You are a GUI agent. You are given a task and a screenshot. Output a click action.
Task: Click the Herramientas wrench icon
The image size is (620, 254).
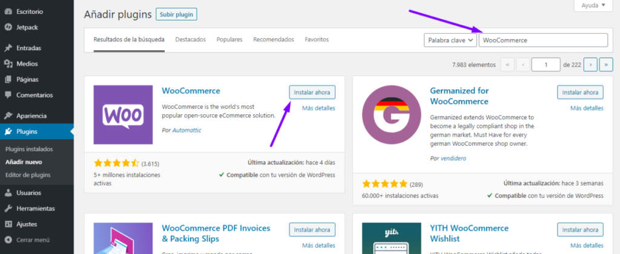(x=7, y=209)
